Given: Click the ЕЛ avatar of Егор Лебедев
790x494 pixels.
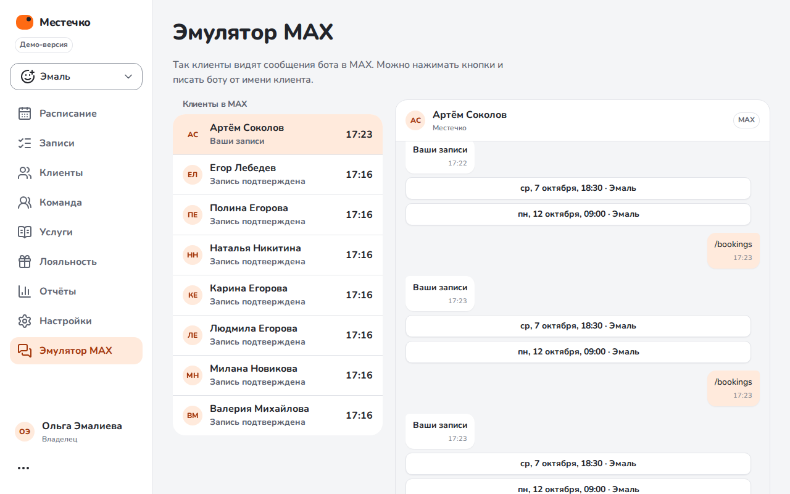Looking at the screenshot, I should pos(193,175).
